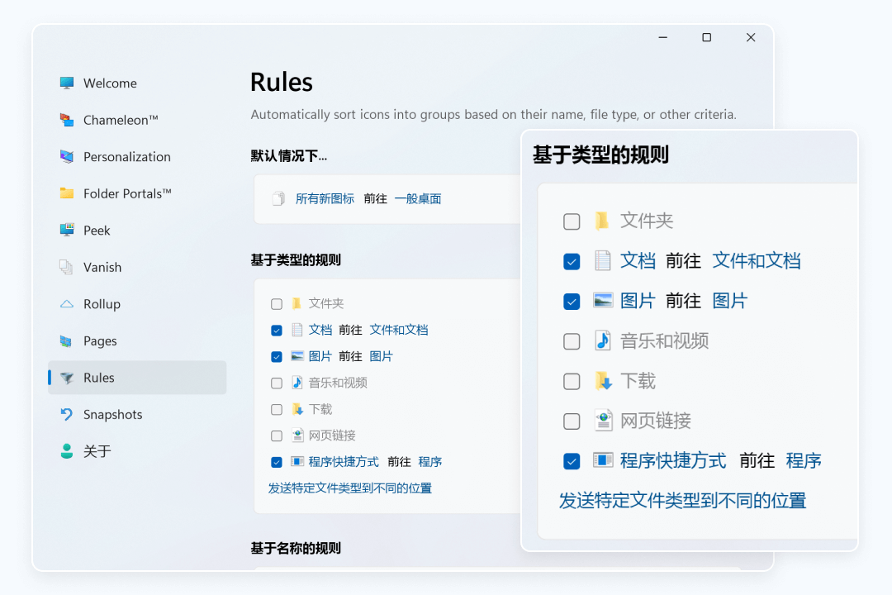
Task: Select the Peek icon in sidebar
Action: pyautogui.click(x=67, y=230)
